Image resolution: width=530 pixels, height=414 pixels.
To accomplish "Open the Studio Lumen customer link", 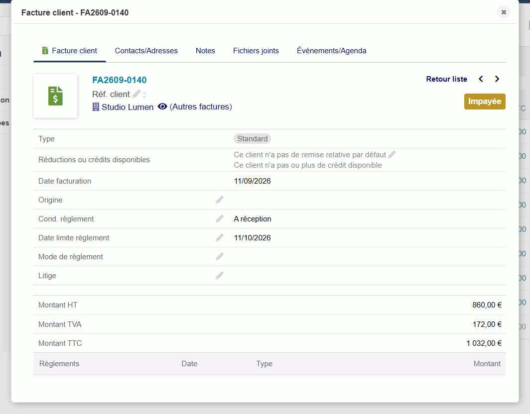I will click(128, 107).
